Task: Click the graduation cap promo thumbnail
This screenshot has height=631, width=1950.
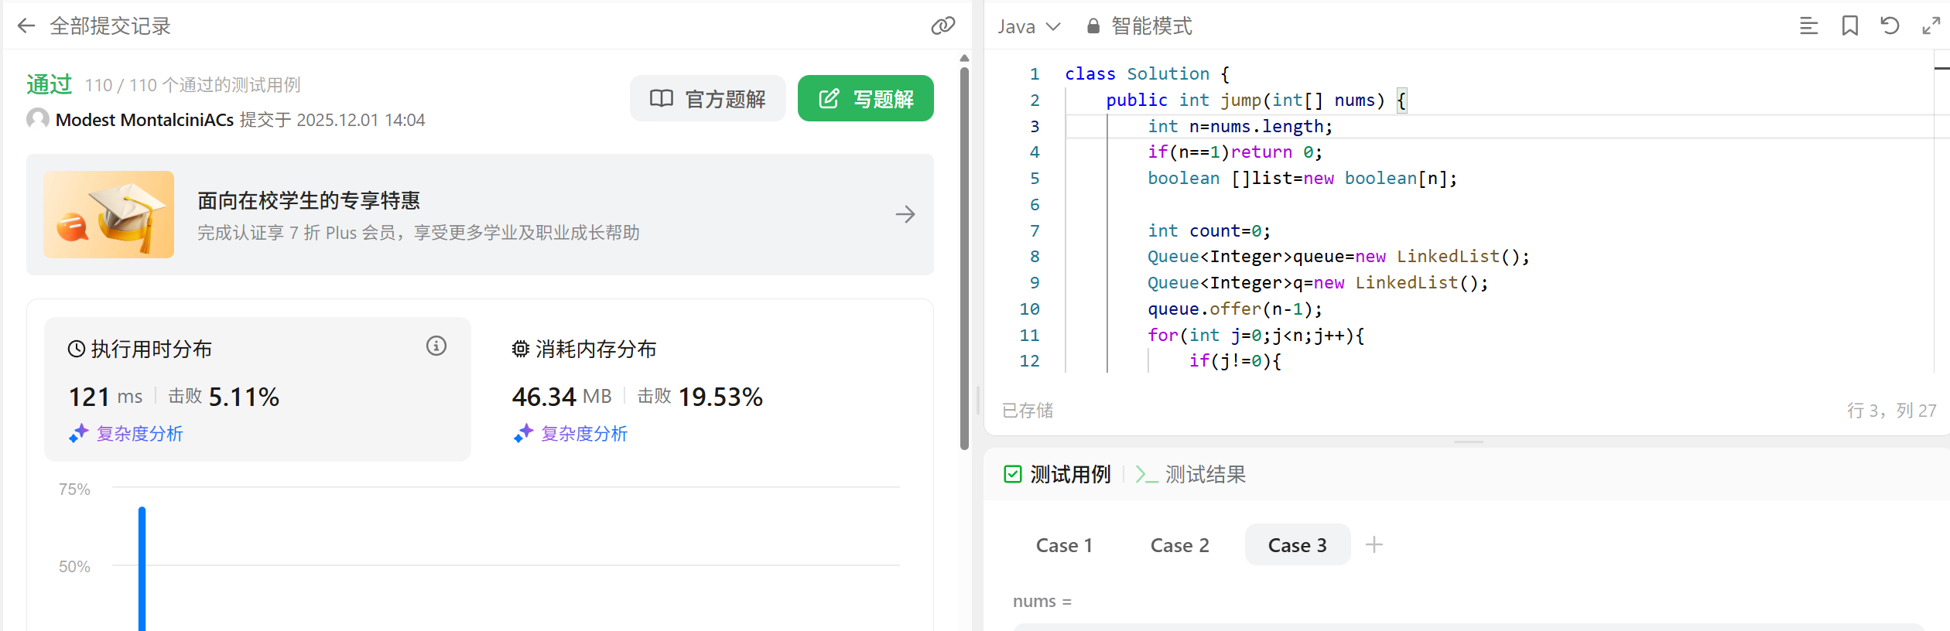Action: [109, 214]
